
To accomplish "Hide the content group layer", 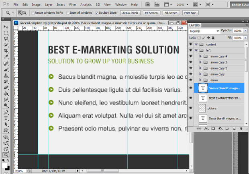I will point(191,44).
